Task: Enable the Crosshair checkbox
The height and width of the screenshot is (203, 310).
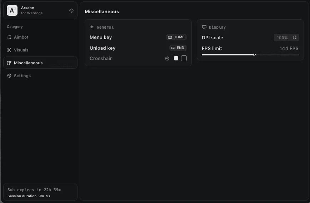Action: pos(184,58)
